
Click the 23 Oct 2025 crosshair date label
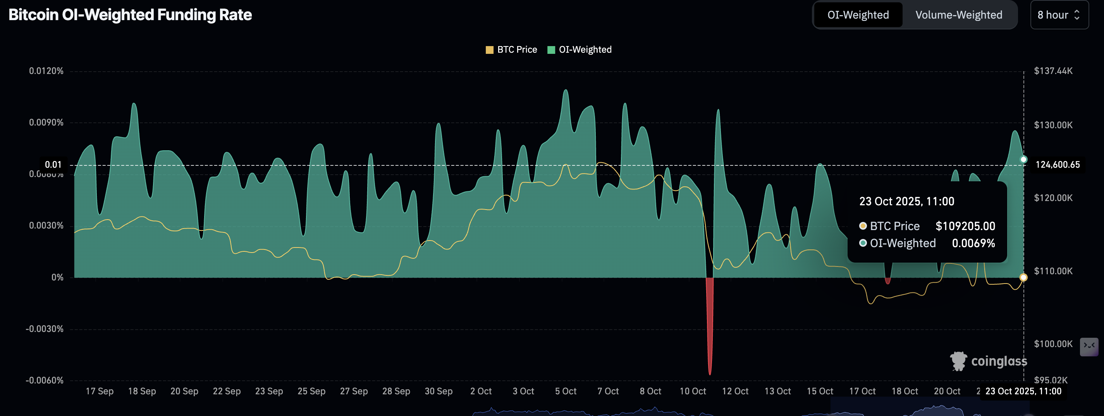click(x=1023, y=391)
